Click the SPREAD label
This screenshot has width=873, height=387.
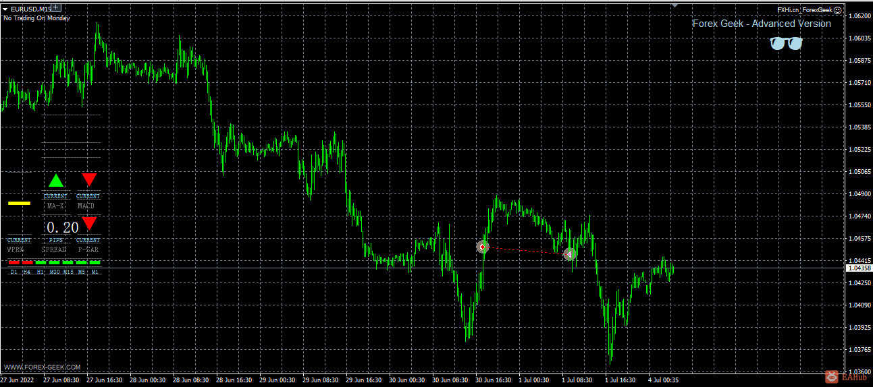(x=55, y=249)
